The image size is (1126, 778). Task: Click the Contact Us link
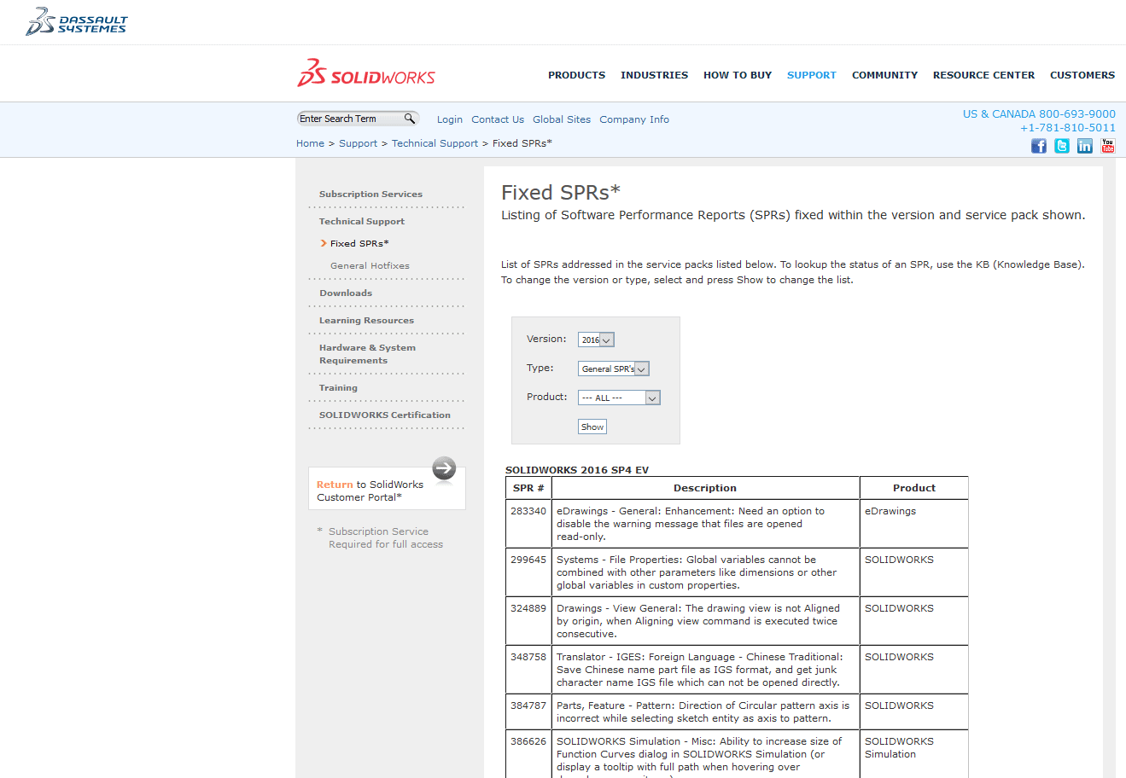coord(498,119)
